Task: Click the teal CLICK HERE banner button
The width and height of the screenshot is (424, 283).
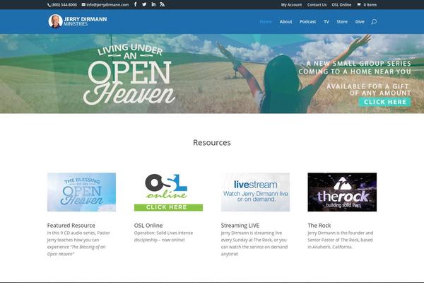Action: click(385, 102)
